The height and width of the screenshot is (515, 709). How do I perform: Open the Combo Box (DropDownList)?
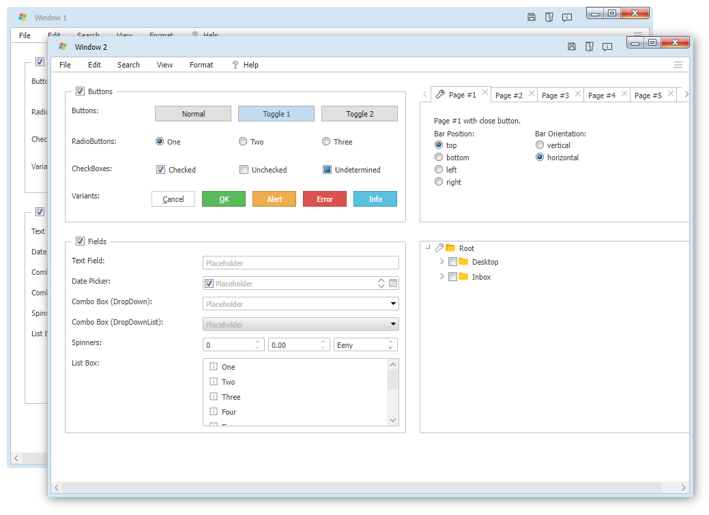click(301, 324)
